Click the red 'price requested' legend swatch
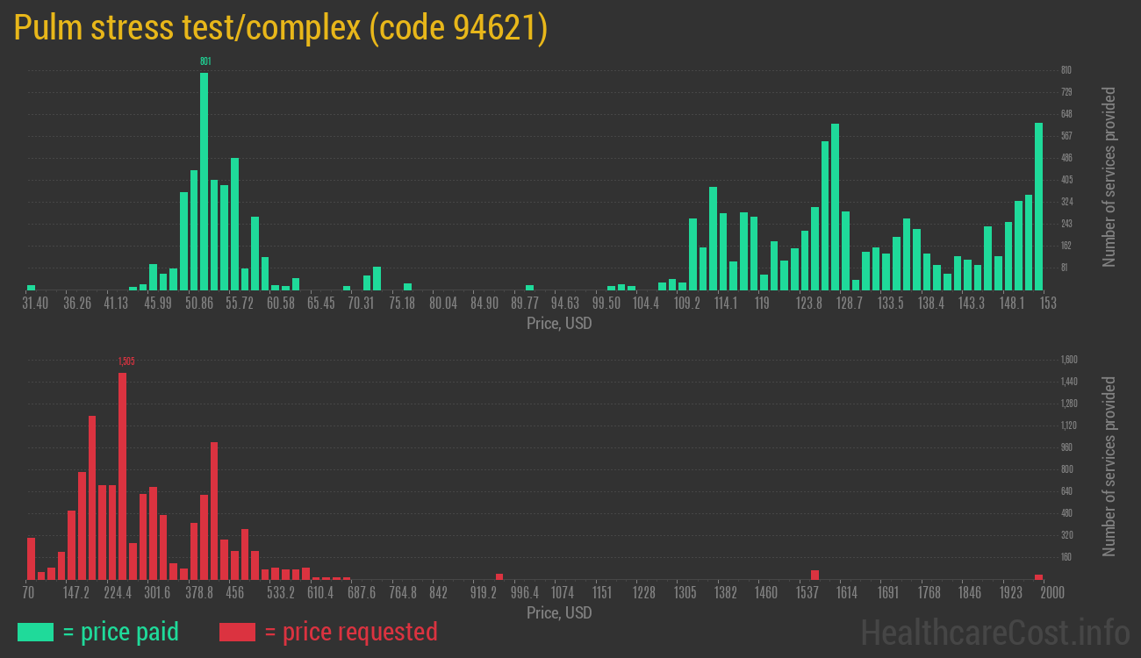The height and width of the screenshot is (658, 1141). (x=239, y=632)
